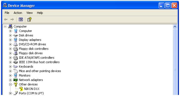Viewport: 180px width, 96px height.
Task: Click the Display adapters icon
Action: tap(15, 40)
